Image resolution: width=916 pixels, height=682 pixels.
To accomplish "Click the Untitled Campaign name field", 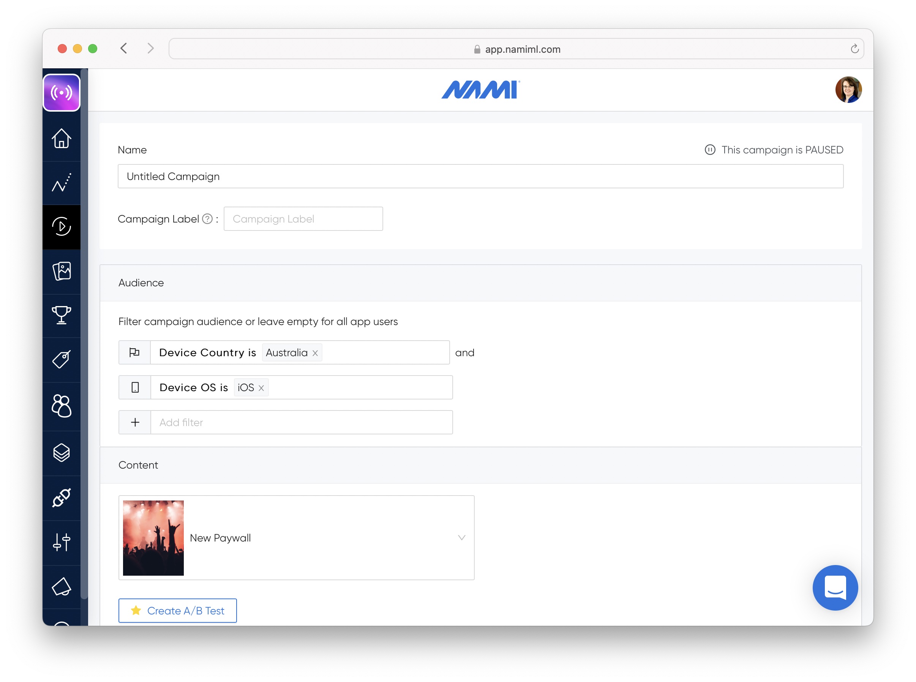I will pyautogui.click(x=480, y=176).
